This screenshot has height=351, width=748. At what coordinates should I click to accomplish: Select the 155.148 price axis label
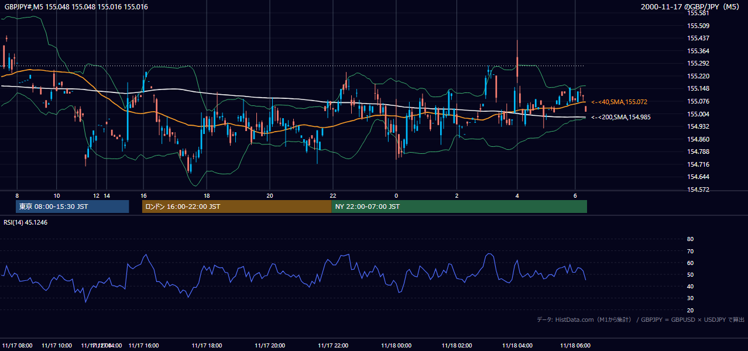pos(698,89)
